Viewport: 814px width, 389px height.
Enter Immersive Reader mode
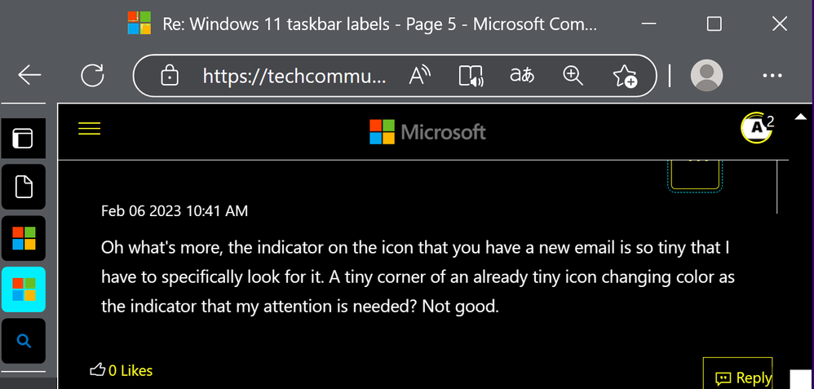tap(471, 76)
